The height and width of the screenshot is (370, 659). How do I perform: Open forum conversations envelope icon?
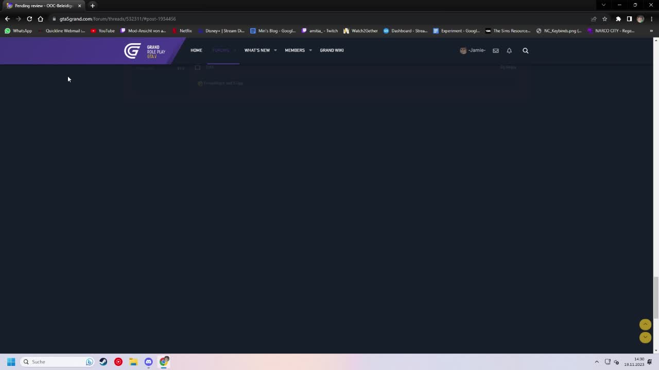pos(496,50)
